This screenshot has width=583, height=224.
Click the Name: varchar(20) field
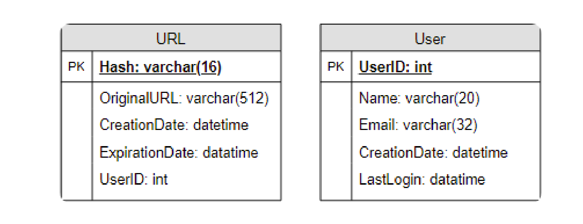click(x=419, y=98)
